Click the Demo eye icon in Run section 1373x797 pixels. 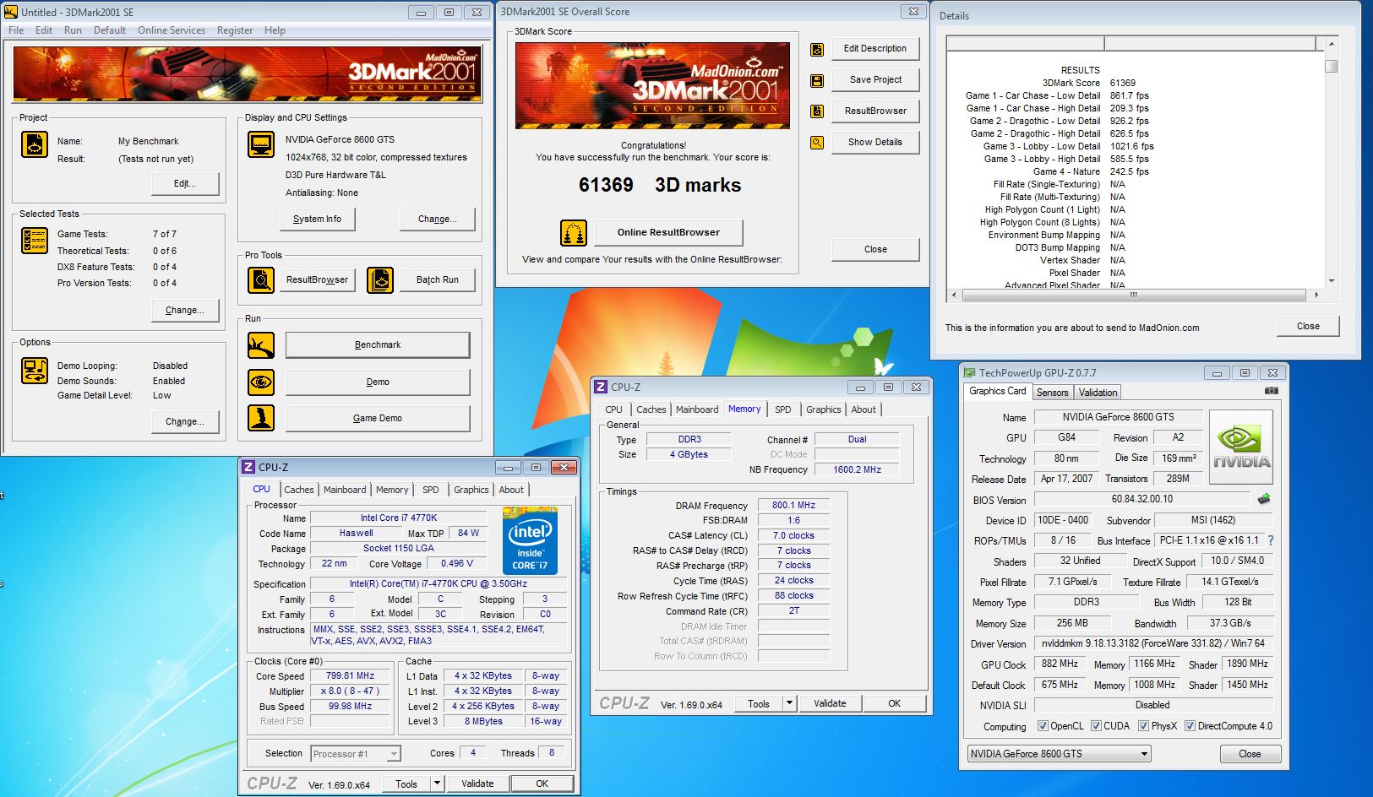pos(261,382)
